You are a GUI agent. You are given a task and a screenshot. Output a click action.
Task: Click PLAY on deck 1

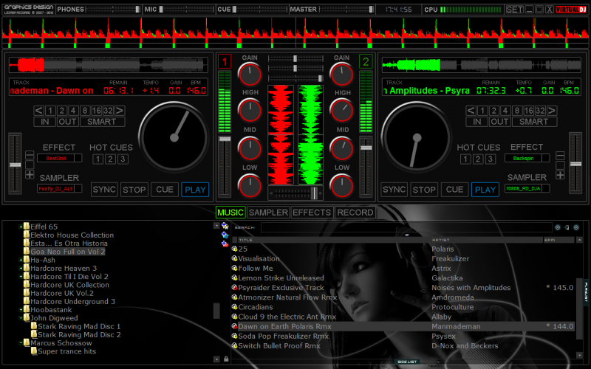coord(195,190)
